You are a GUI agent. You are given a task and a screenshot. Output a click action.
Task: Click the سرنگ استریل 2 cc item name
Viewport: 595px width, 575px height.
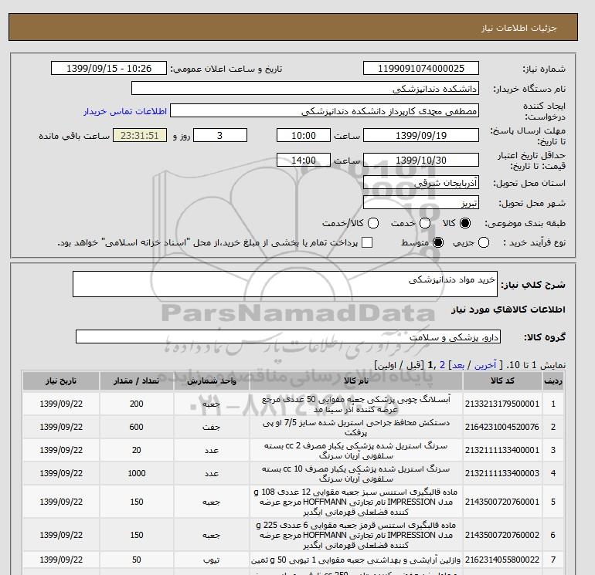pos(356,451)
